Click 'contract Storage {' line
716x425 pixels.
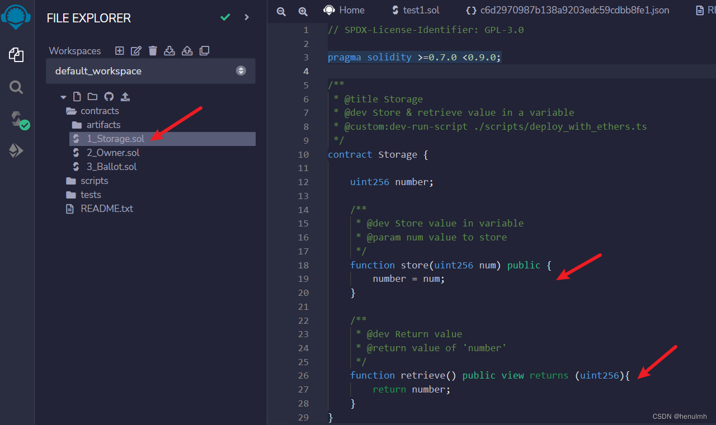point(378,154)
